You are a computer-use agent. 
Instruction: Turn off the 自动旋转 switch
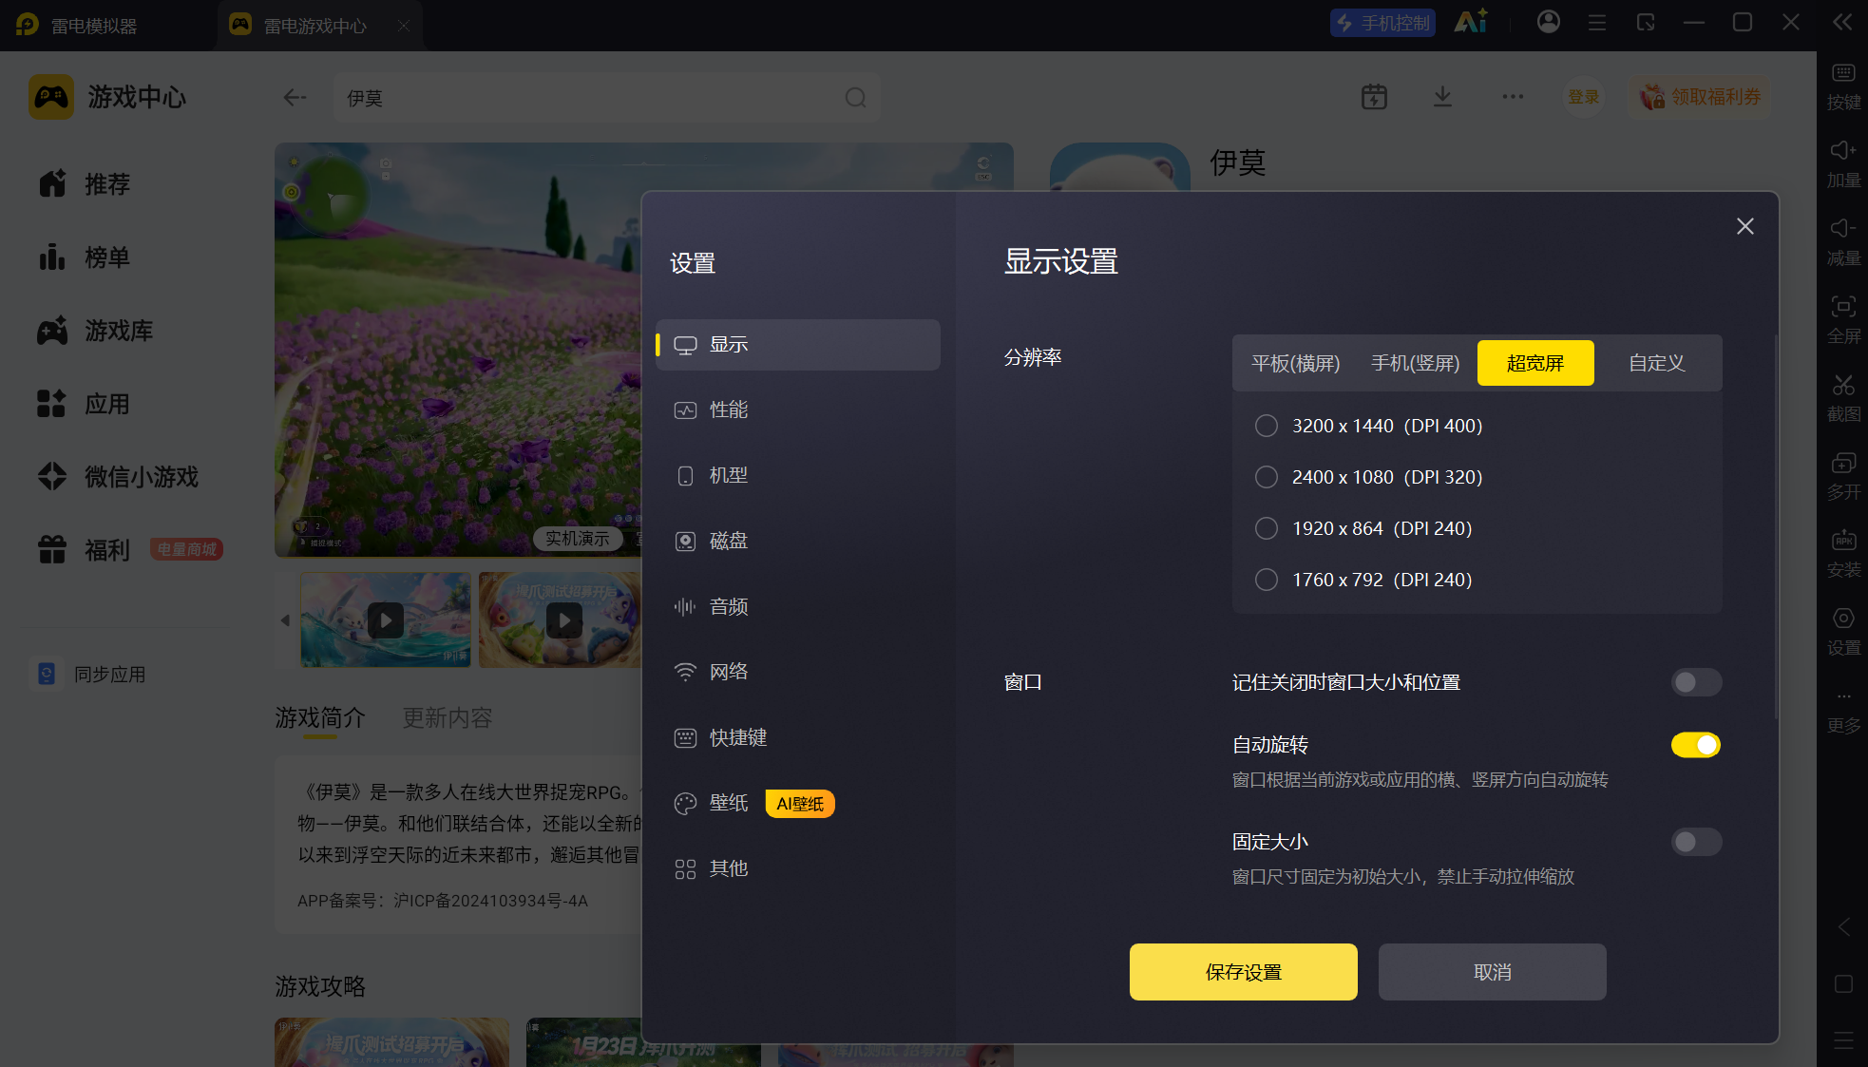[1696, 745]
